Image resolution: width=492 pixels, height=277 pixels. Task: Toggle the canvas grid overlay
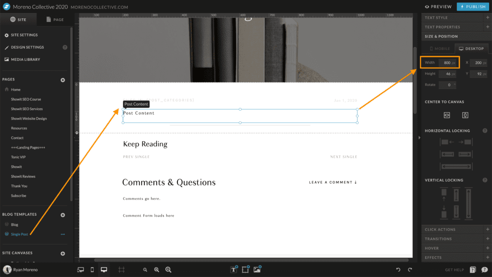[x=122, y=269]
